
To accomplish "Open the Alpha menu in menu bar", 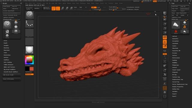I will [26, 3].
